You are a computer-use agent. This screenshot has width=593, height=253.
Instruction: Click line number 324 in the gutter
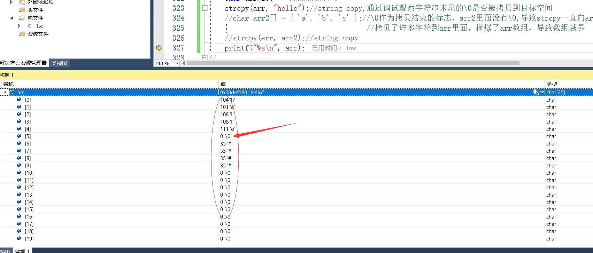[178, 18]
